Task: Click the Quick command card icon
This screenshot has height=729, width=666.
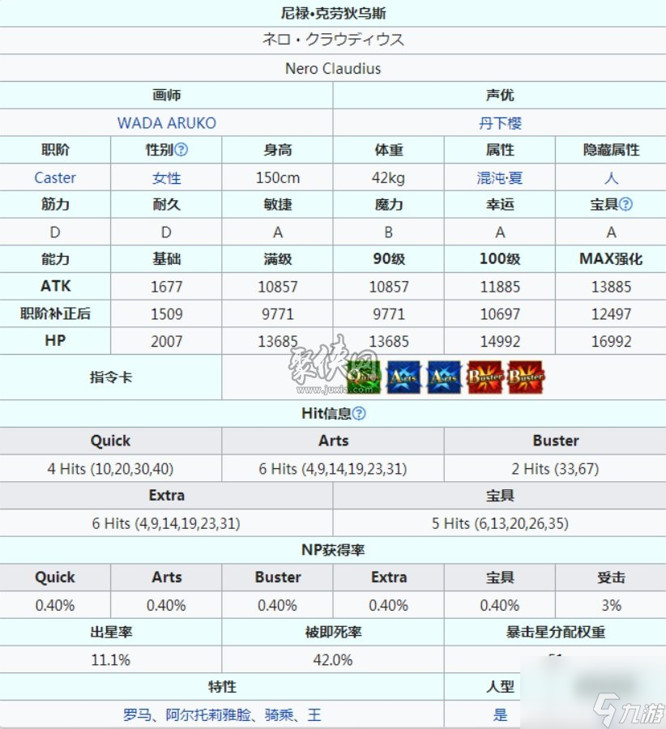Action: click(363, 377)
